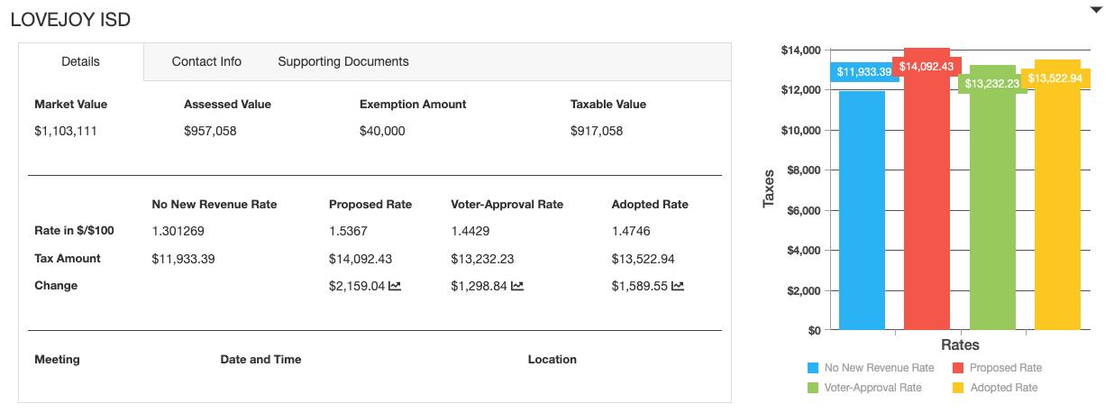Click the $14,092.43 bar data label
The height and width of the screenshot is (413, 1114).
pyautogui.click(x=926, y=67)
